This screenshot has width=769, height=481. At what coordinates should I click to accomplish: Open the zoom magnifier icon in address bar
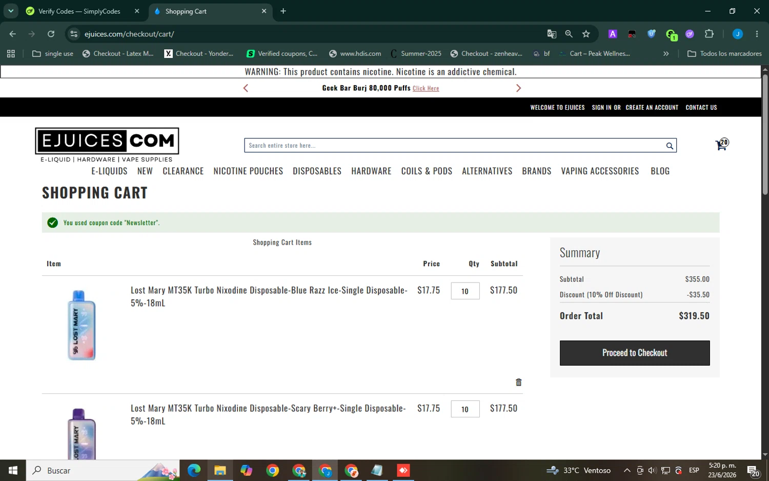569,34
